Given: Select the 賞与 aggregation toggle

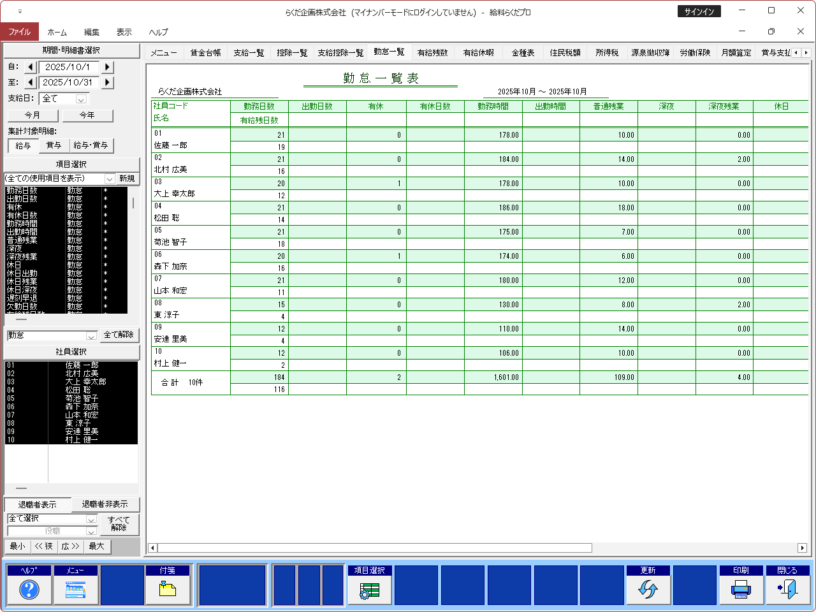Looking at the screenshot, I should pos(54,145).
